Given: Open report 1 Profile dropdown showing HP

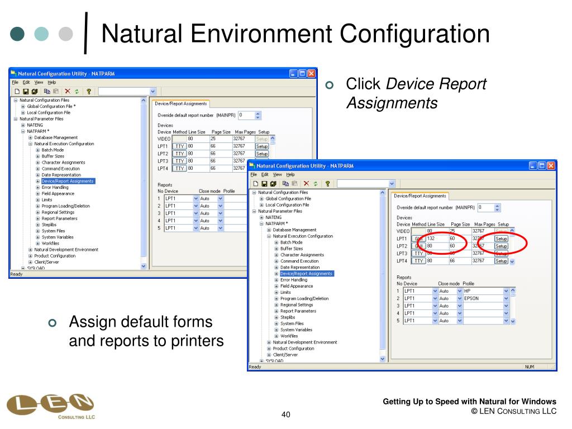Looking at the screenshot, I should click(506, 291).
